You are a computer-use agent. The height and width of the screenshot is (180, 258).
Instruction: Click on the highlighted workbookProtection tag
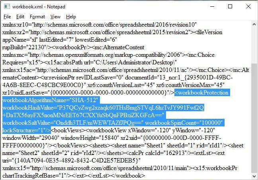coord(201,93)
